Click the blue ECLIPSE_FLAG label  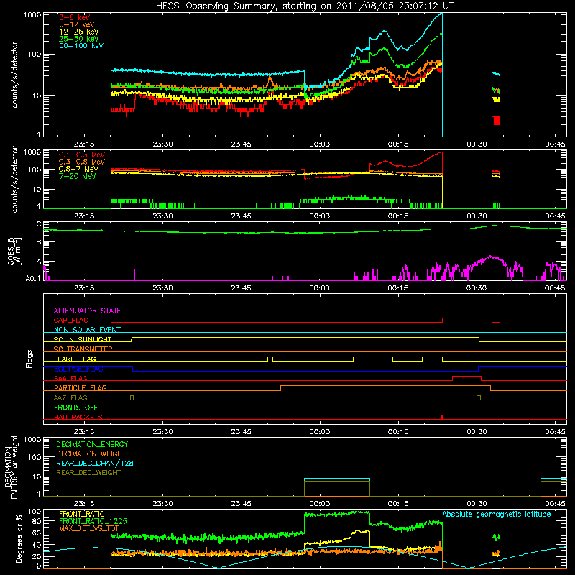coord(78,369)
